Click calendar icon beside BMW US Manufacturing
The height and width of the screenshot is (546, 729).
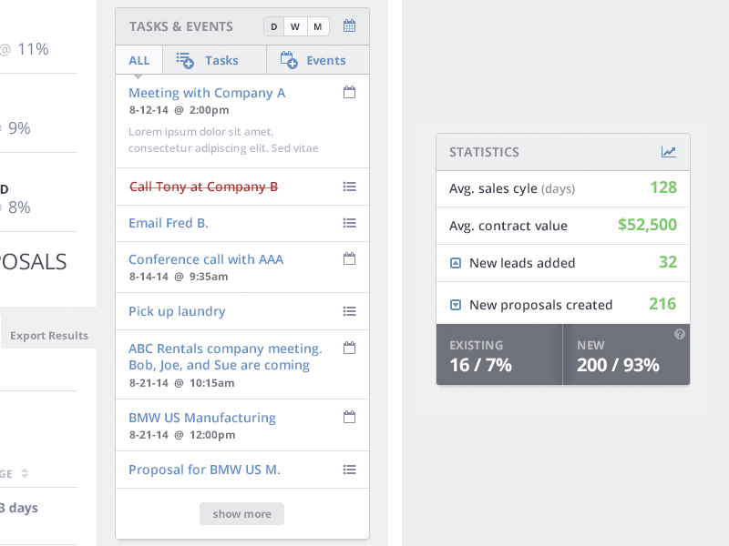(x=349, y=418)
